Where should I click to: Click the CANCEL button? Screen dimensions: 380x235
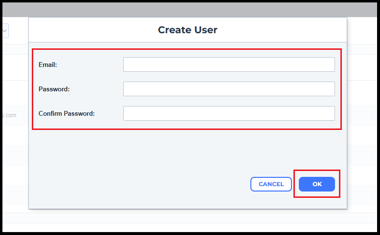click(x=271, y=184)
